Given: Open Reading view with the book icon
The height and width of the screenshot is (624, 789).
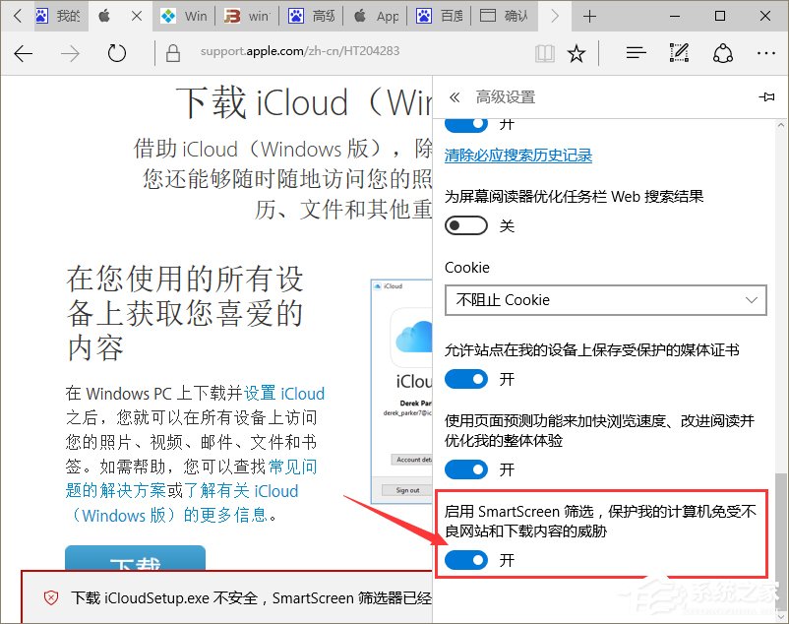Looking at the screenshot, I should pos(544,55).
